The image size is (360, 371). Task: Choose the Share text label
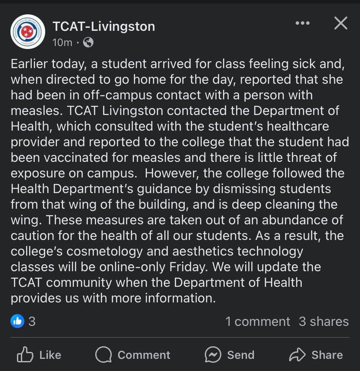click(x=327, y=355)
